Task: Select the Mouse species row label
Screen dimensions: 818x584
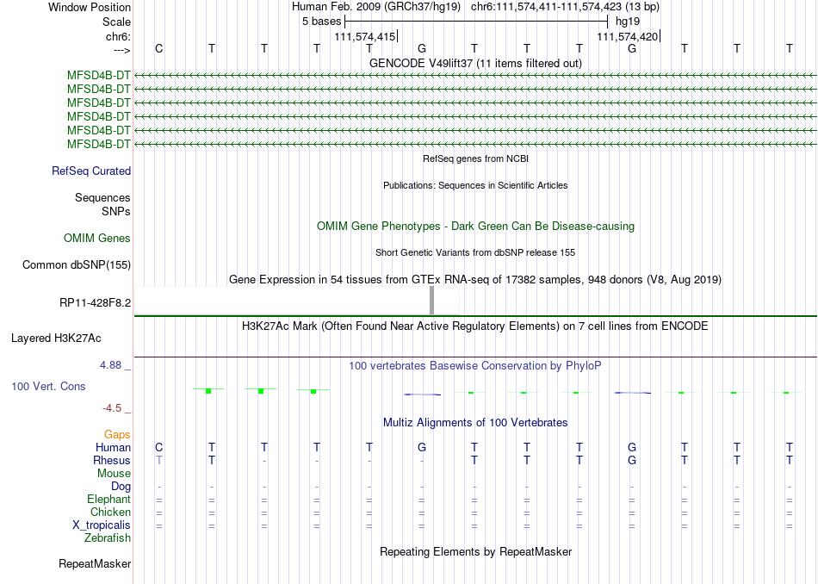Action: [114, 474]
